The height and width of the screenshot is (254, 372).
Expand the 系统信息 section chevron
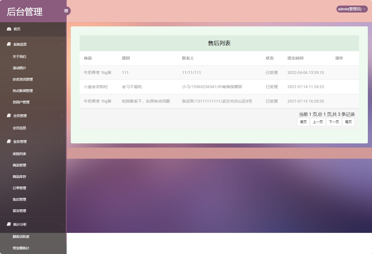[62, 44]
